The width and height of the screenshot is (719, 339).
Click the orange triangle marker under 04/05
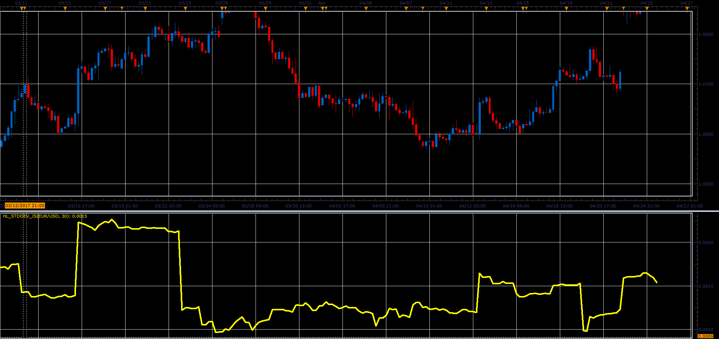point(366,8)
